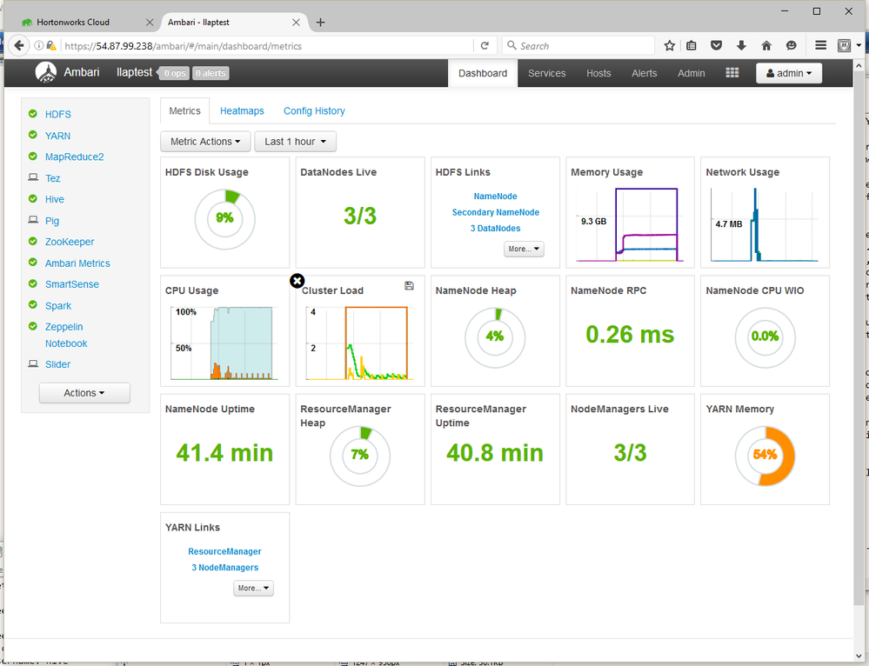Open the admin user dropdown
869x666 pixels.
click(x=789, y=74)
